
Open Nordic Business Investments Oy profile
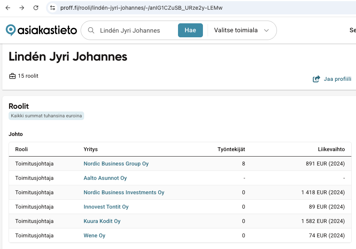coord(123,192)
